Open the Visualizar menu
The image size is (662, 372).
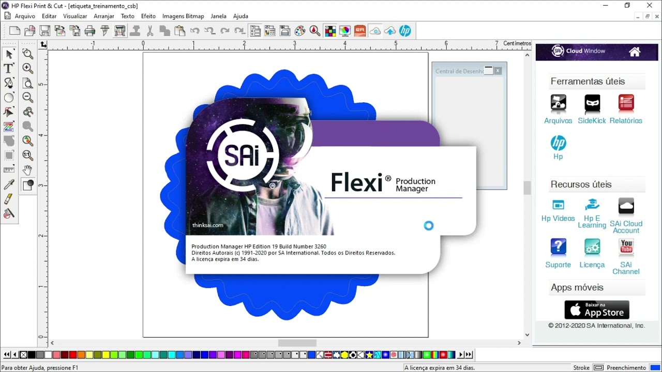pyautogui.click(x=75, y=16)
